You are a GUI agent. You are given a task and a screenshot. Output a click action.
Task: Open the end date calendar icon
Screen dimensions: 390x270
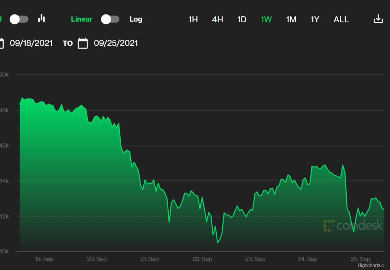(83, 44)
